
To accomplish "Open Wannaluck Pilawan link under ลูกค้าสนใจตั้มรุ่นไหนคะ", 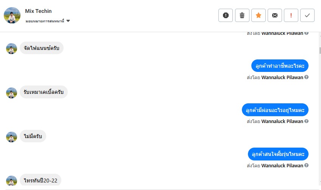I will click(x=282, y=165).
